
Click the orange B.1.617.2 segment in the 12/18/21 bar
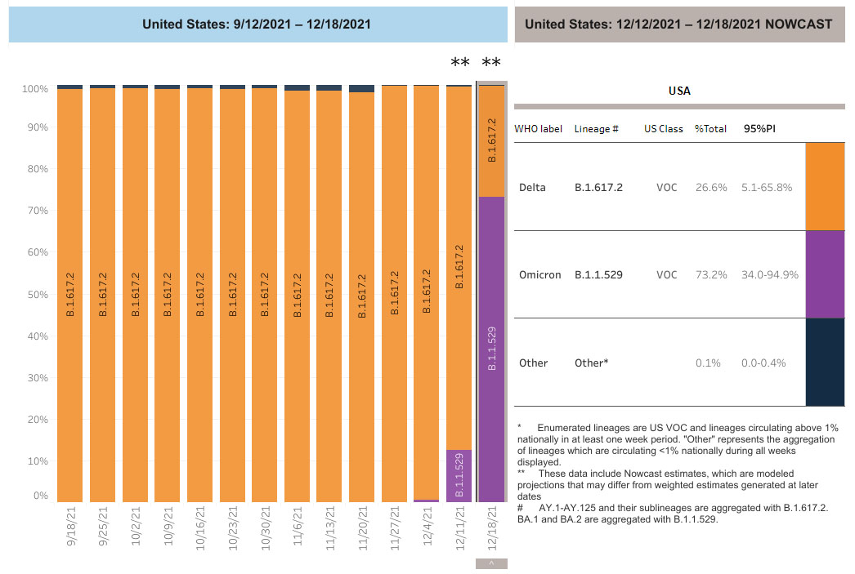coord(491,140)
